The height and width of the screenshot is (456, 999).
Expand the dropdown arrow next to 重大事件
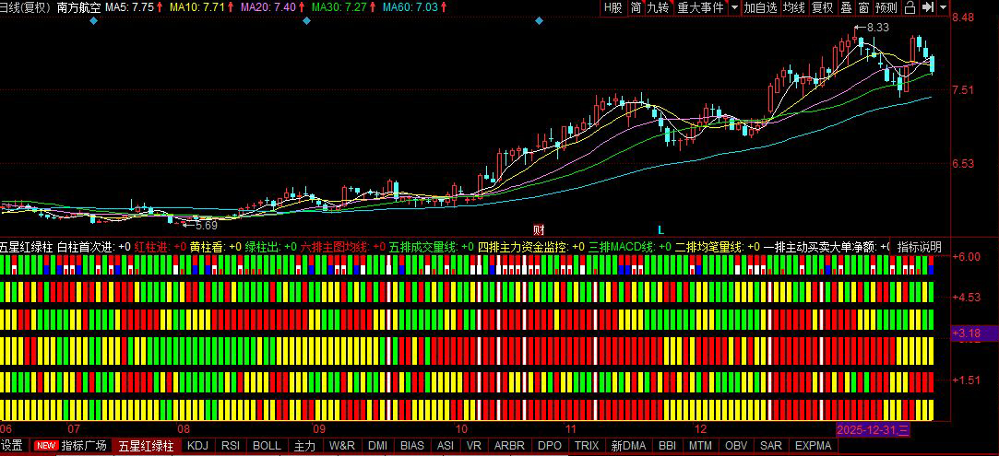(x=734, y=7)
